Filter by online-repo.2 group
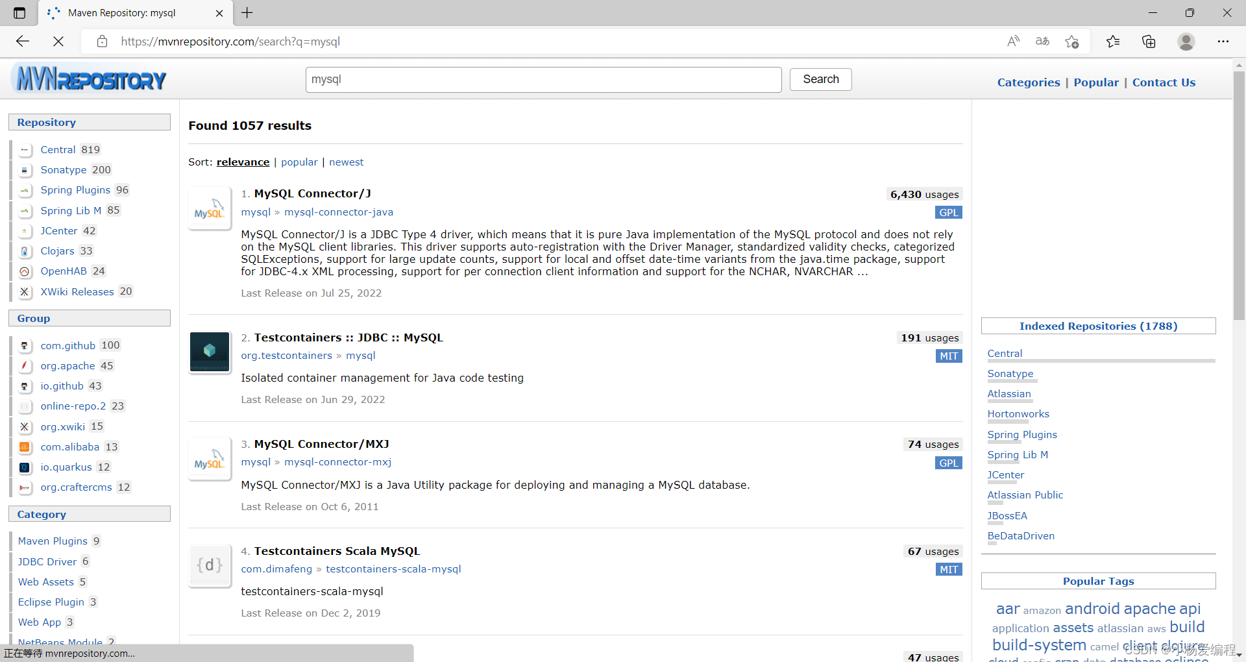The height and width of the screenshot is (662, 1246). coord(73,406)
